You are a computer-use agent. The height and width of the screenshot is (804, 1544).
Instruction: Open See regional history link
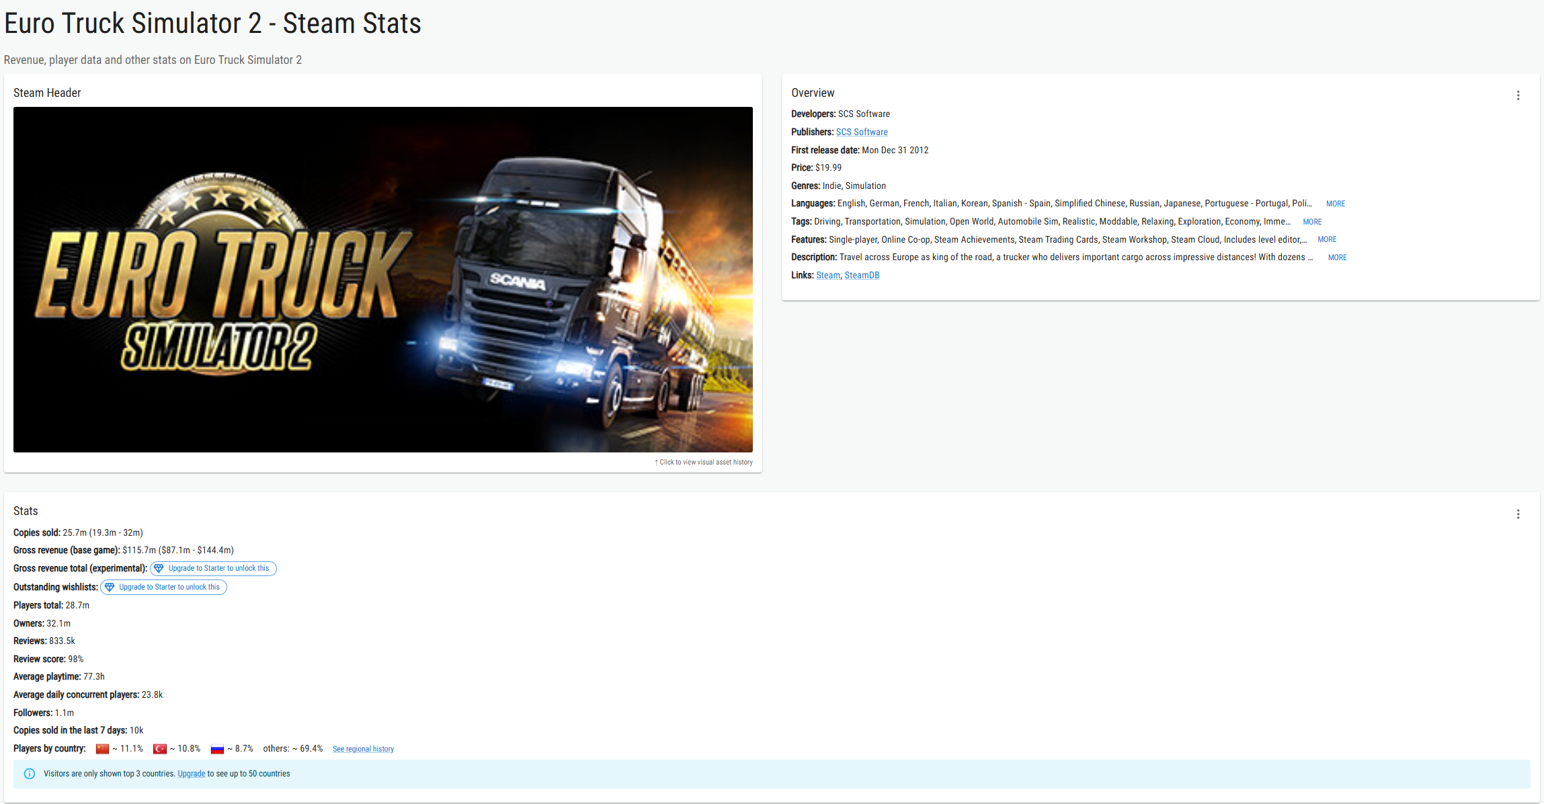coord(363,749)
